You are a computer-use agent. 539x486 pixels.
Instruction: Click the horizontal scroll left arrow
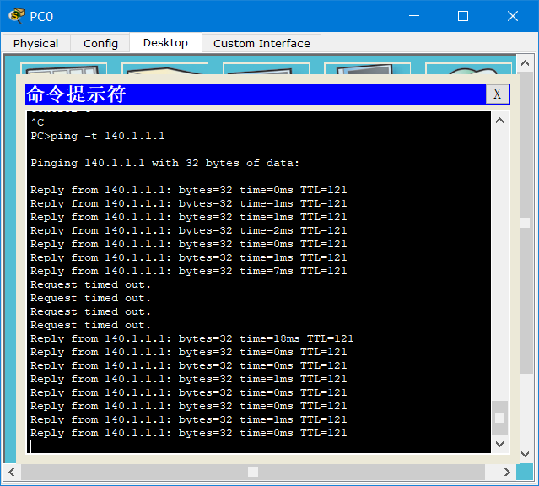click(12, 472)
